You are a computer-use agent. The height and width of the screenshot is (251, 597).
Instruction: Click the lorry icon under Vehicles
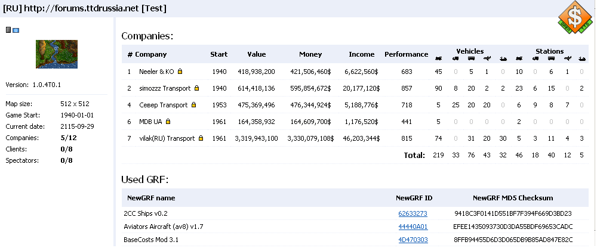[x=456, y=58]
